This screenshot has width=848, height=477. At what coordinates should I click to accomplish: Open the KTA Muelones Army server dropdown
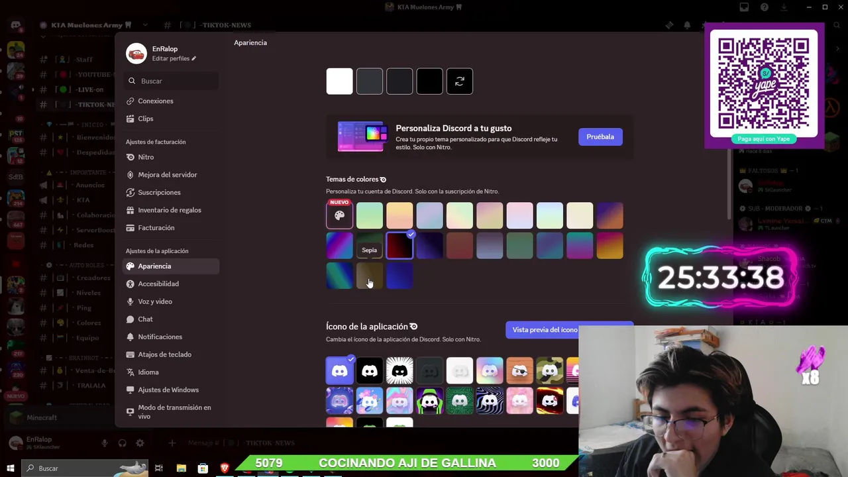click(145, 25)
